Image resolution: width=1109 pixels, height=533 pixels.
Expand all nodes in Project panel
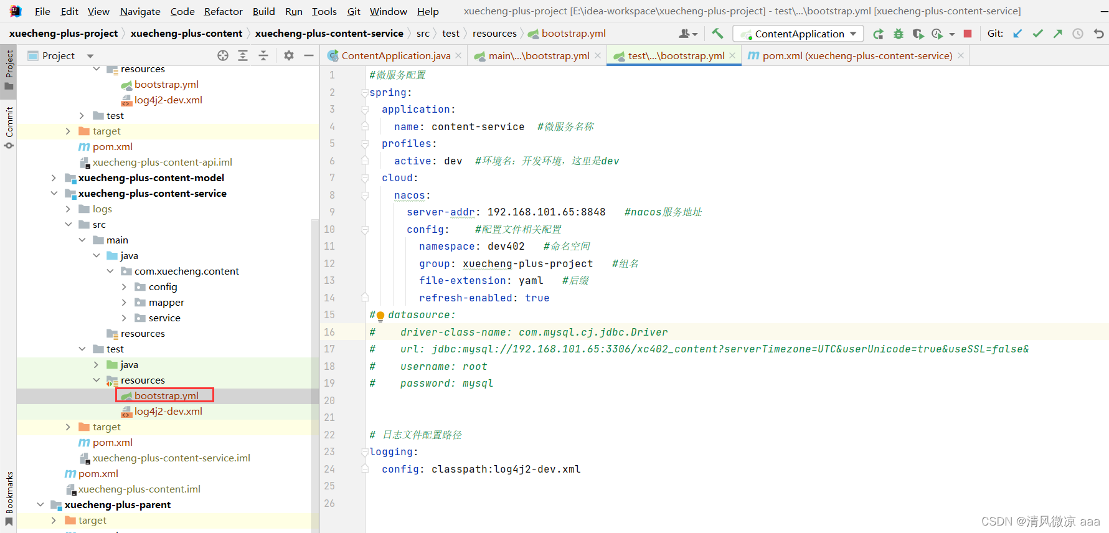pos(243,55)
